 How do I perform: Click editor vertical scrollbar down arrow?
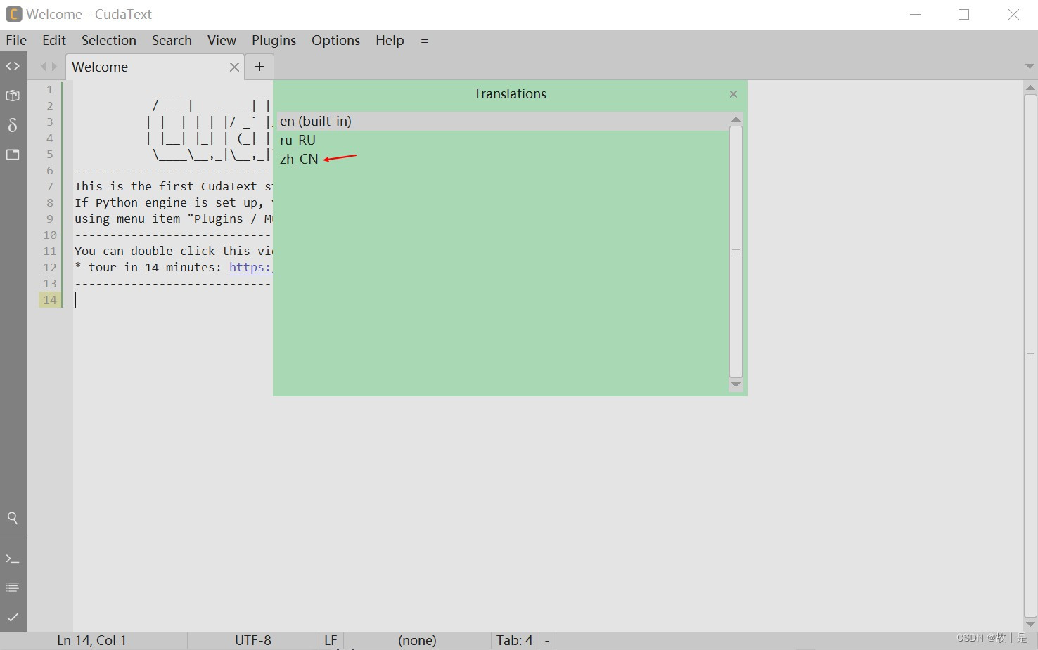pos(1030,624)
